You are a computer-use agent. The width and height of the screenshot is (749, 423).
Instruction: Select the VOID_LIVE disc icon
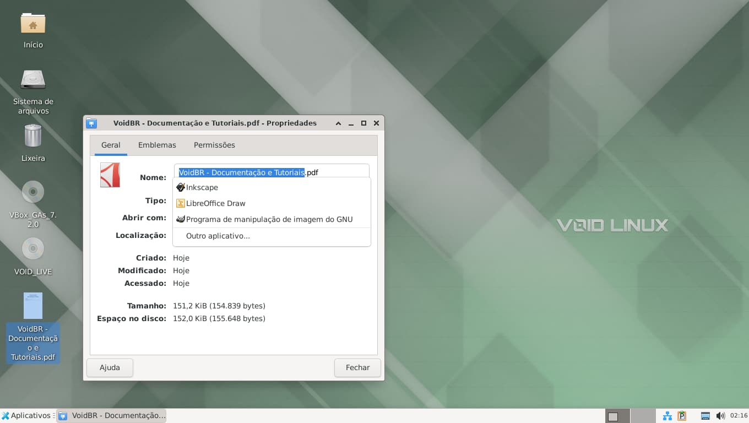coord(33,248)
